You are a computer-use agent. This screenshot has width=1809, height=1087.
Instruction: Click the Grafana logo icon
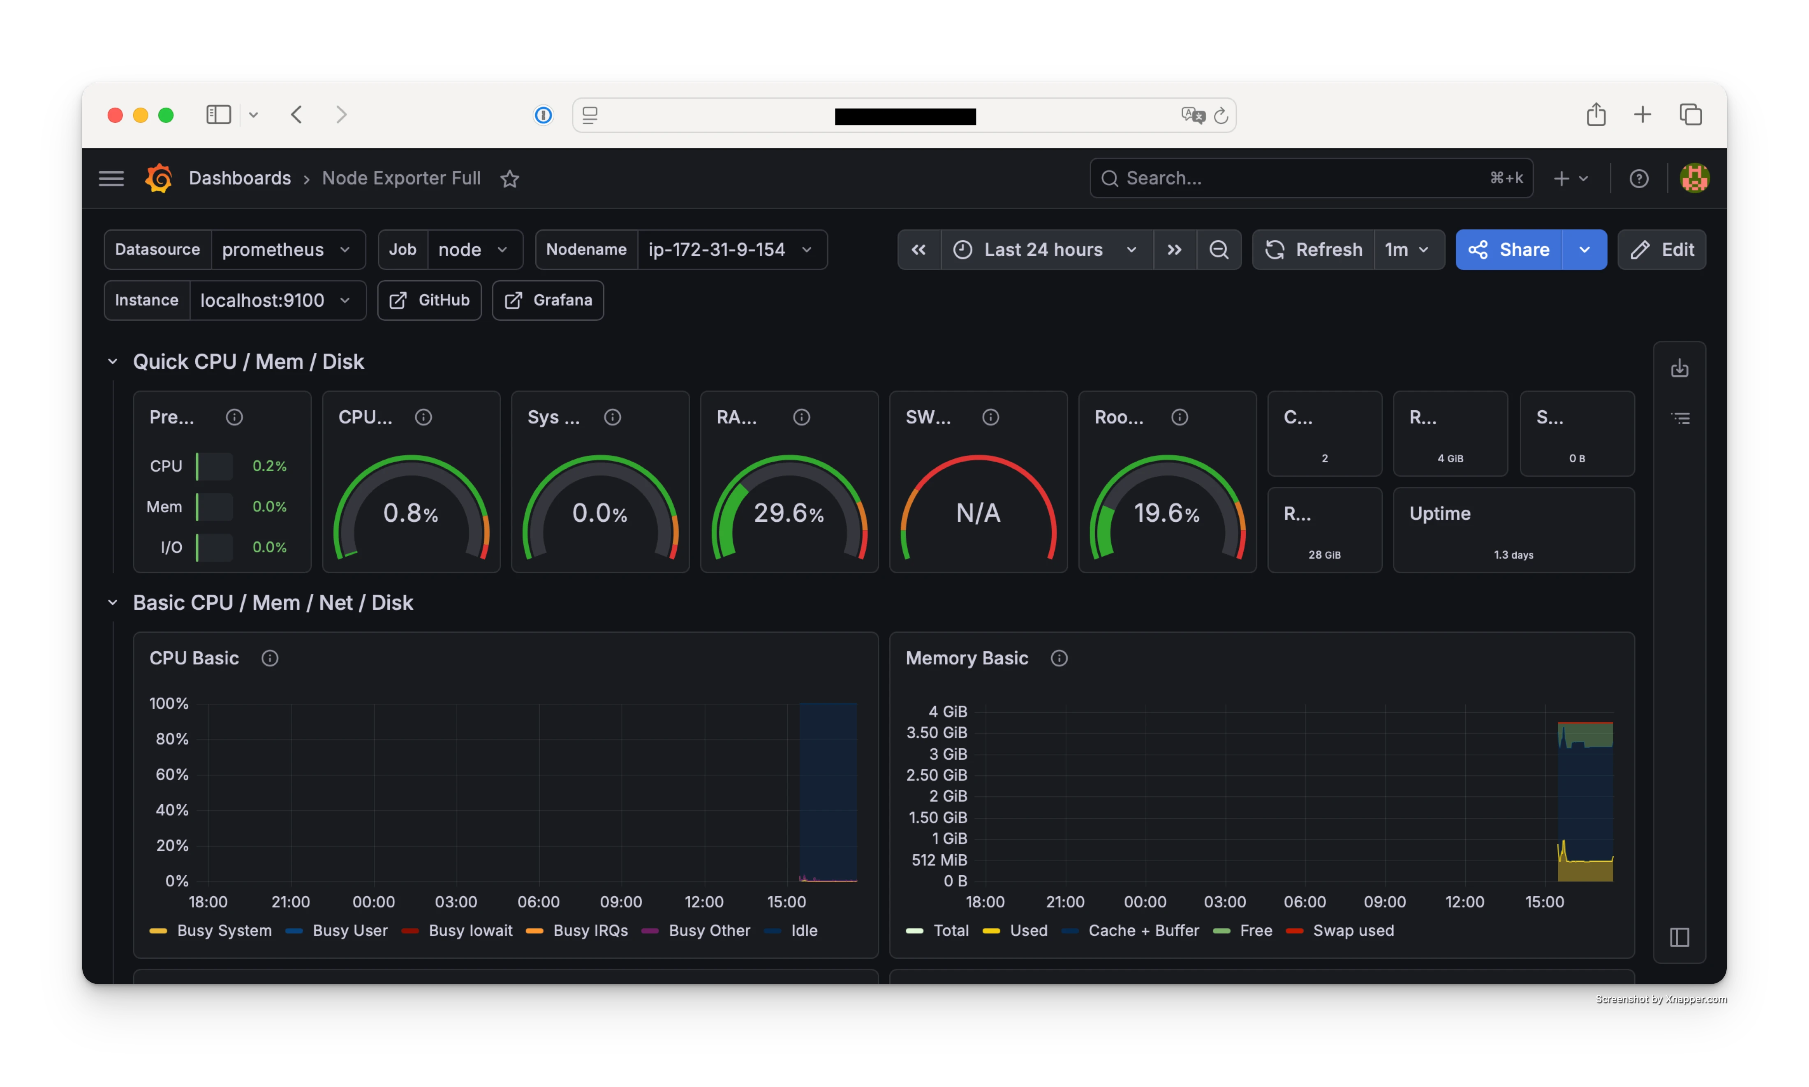point(159,178)
